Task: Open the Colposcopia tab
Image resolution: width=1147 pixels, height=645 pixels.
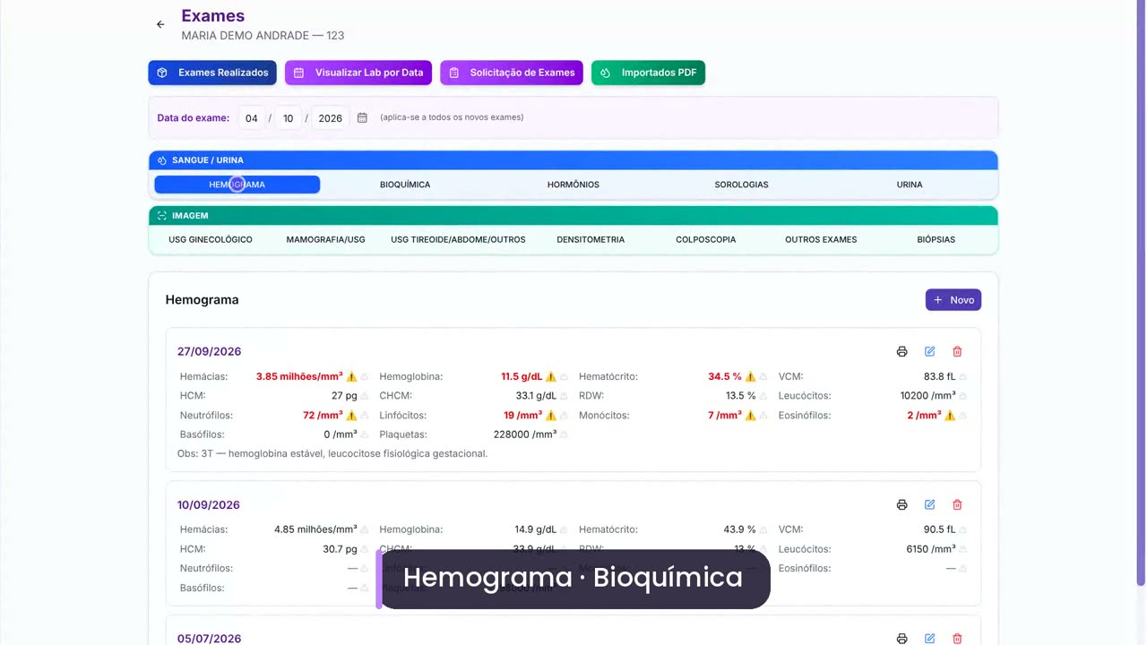Action: 706,239
